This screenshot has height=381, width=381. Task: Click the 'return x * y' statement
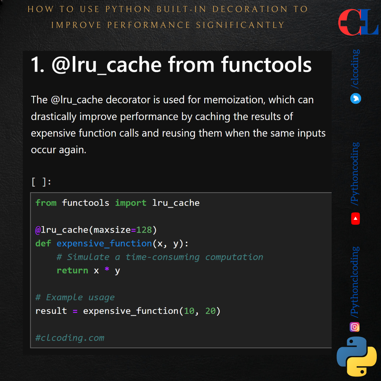point(88,270)
